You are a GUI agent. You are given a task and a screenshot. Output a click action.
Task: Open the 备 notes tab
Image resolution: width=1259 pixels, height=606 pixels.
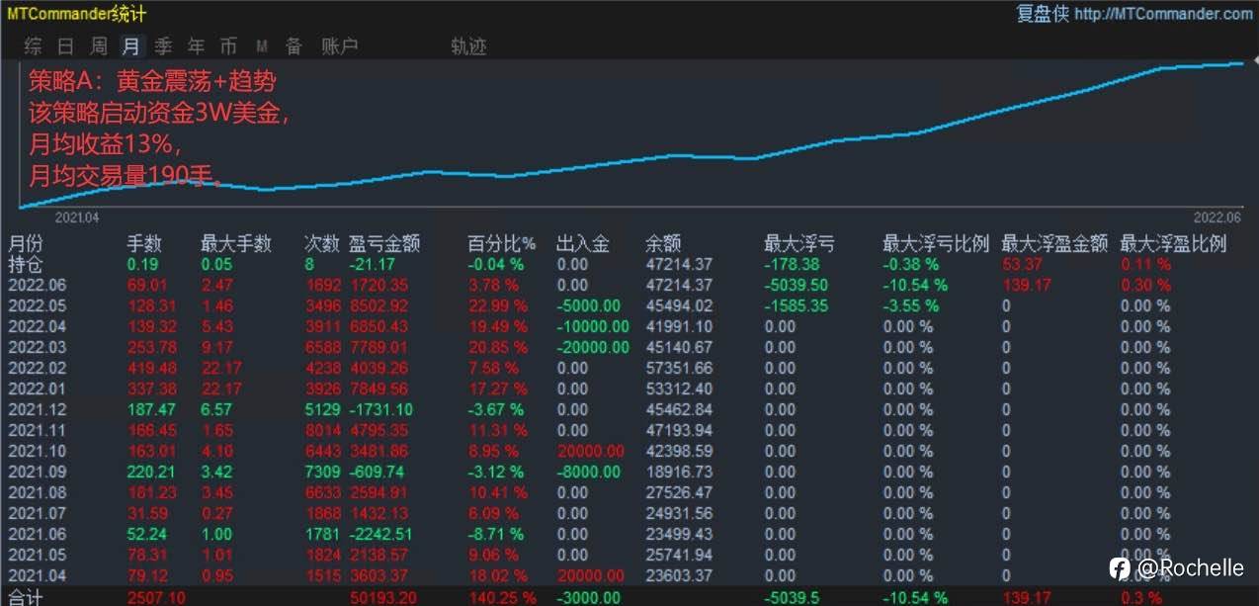click(x=294, y=45)
